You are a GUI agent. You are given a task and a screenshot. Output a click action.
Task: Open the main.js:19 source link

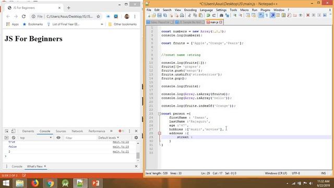tap(121, 147)
